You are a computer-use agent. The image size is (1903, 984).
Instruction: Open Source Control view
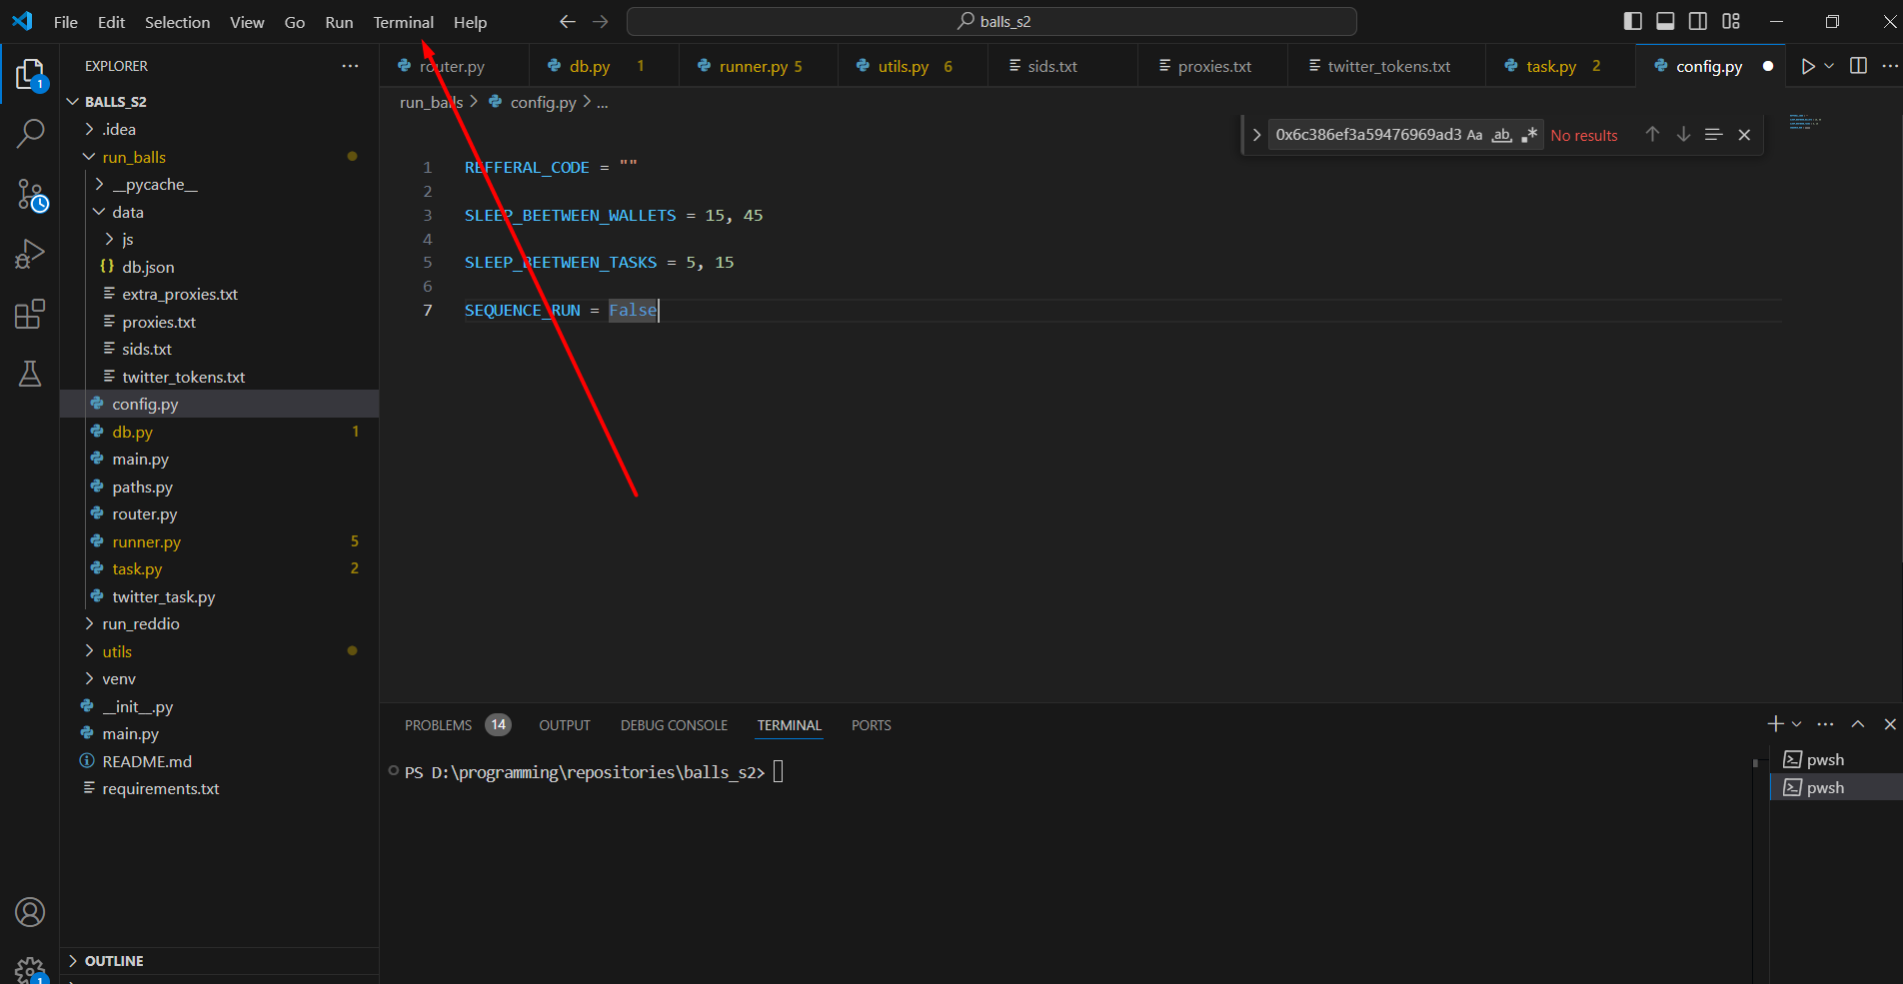[x=30, y=194]
